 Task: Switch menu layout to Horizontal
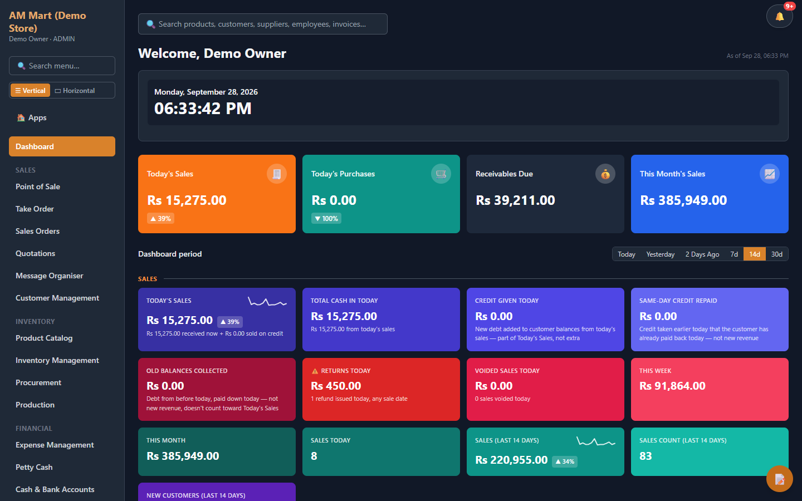(75, 90)
